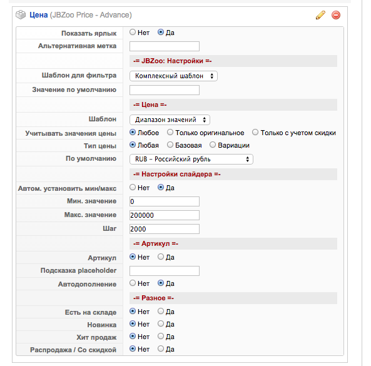Open the Цена element title link
Screen dimensions: 371x366
[x=39, y=15]
